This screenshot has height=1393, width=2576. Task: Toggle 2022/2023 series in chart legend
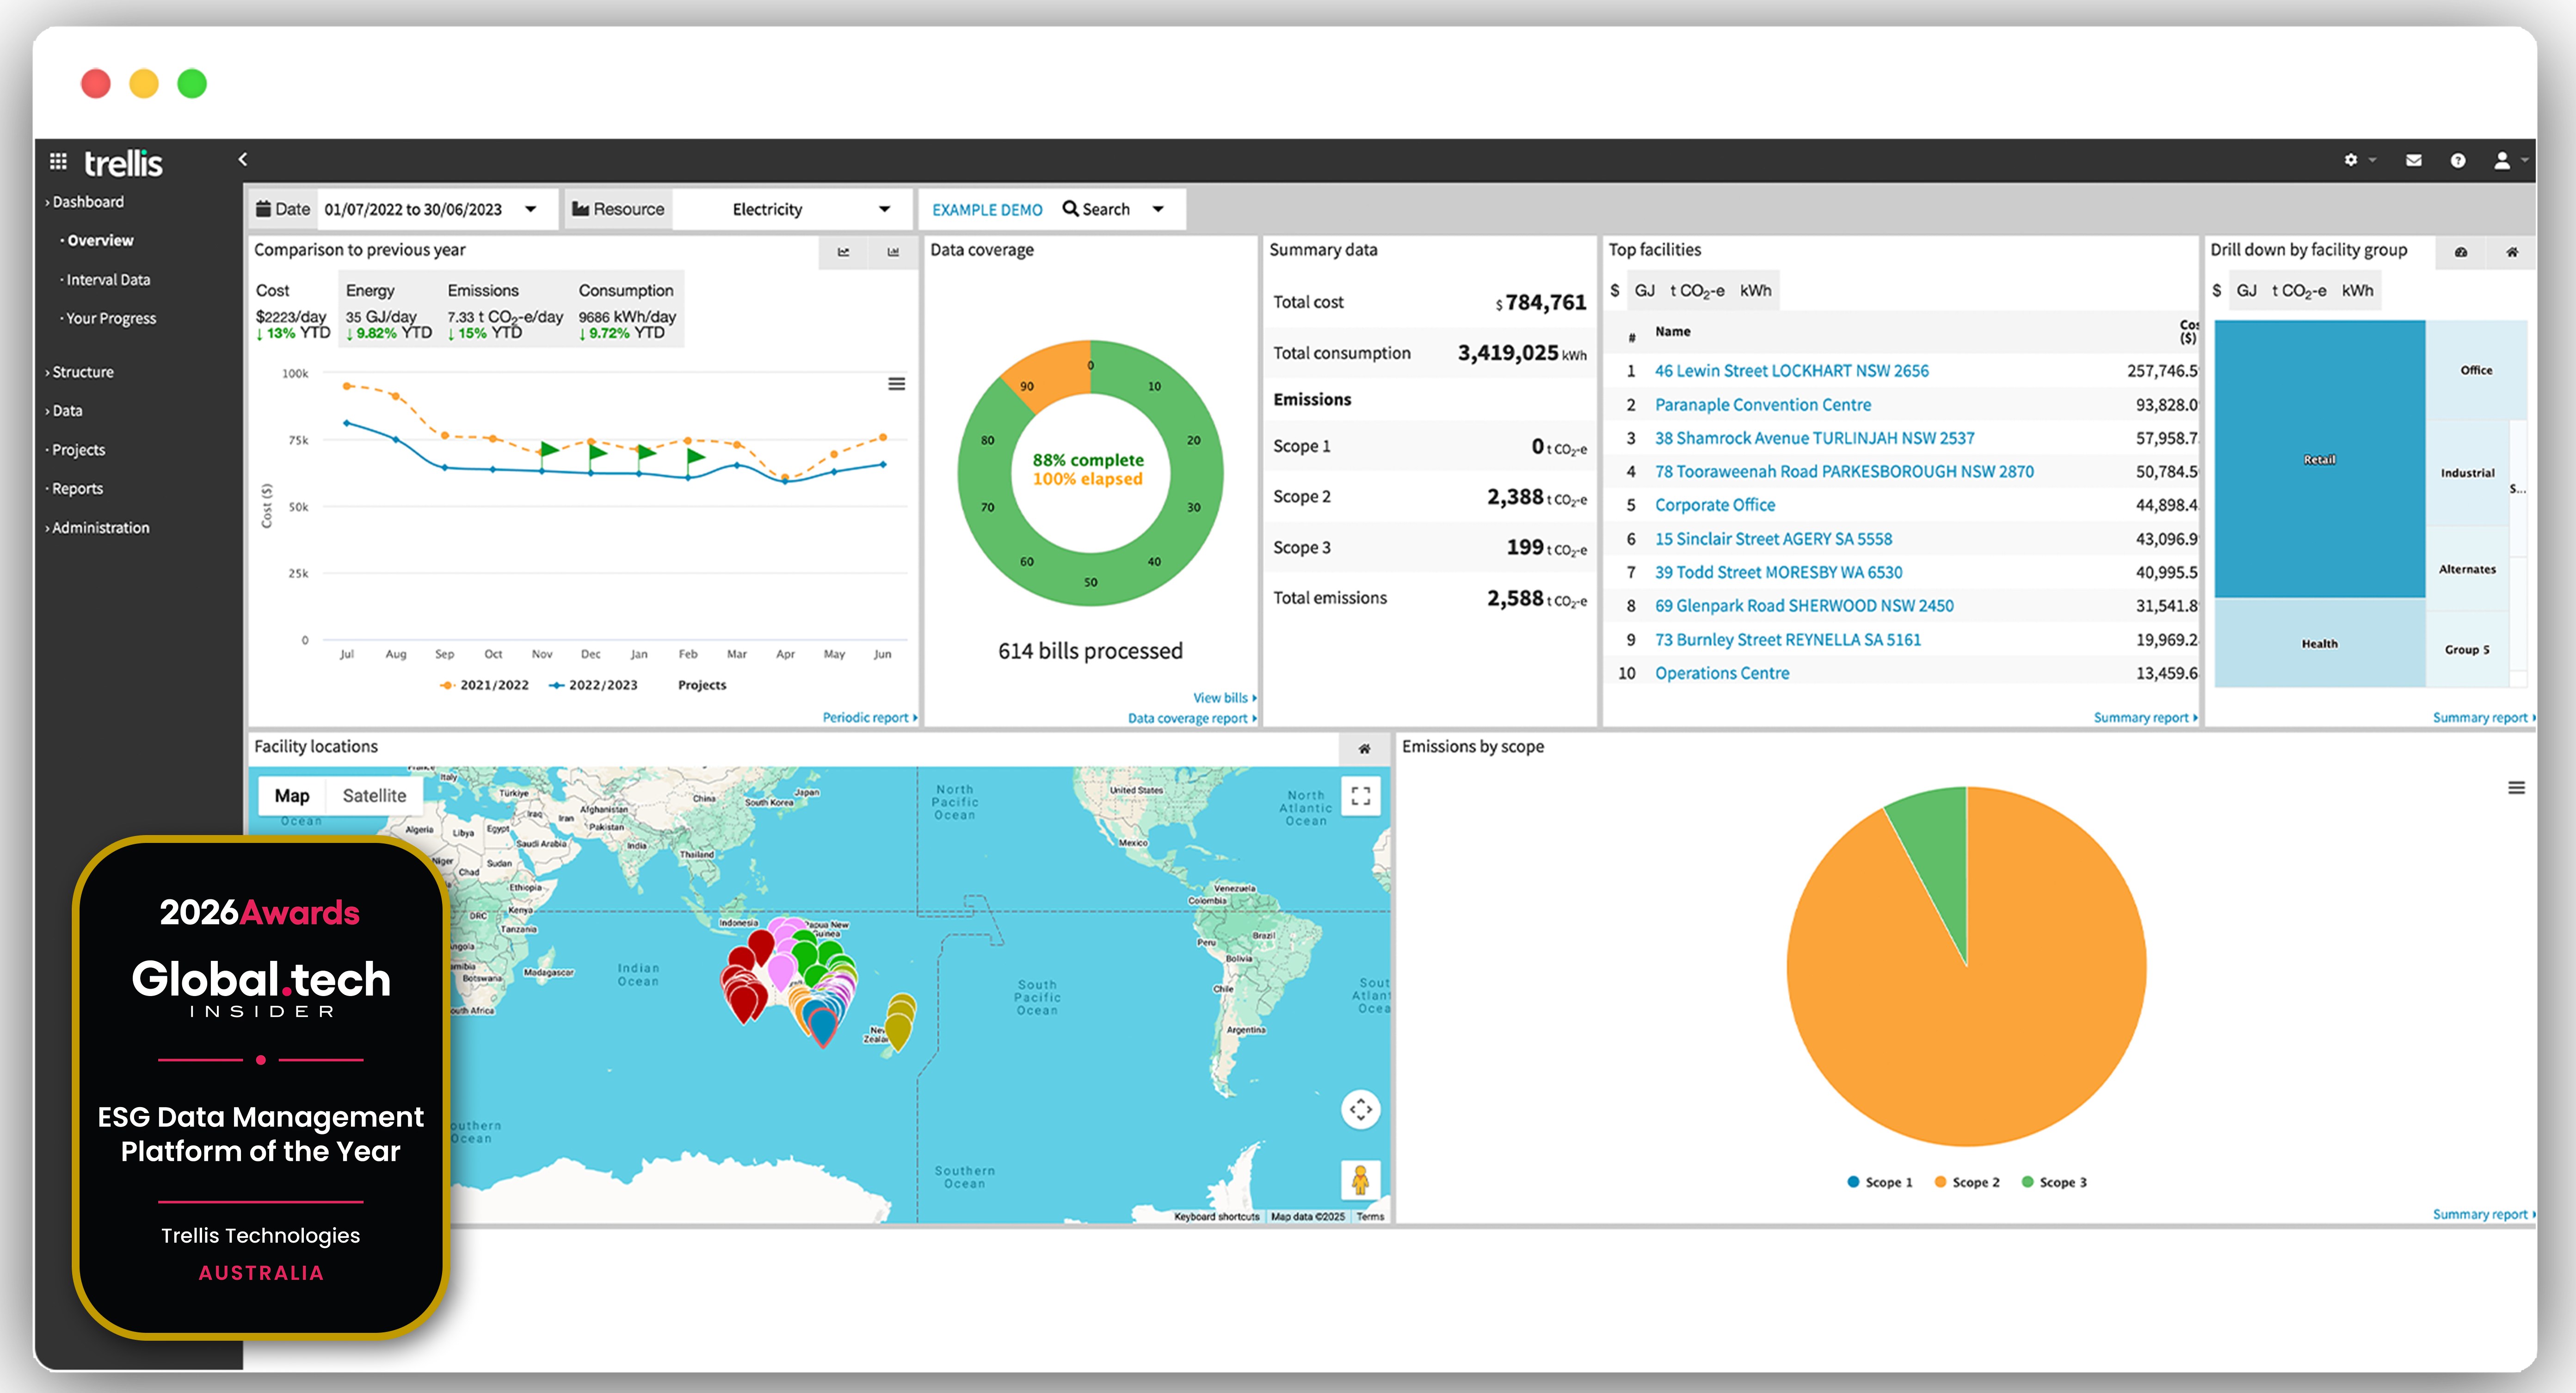click(593, 685)
